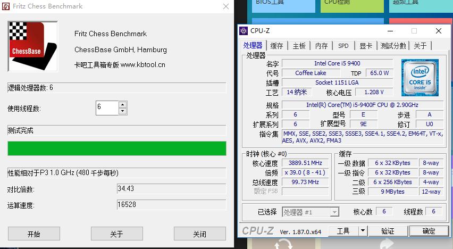453x249 pixels.
Task: Confirm with the 确定 button
Action: [429, 231]
